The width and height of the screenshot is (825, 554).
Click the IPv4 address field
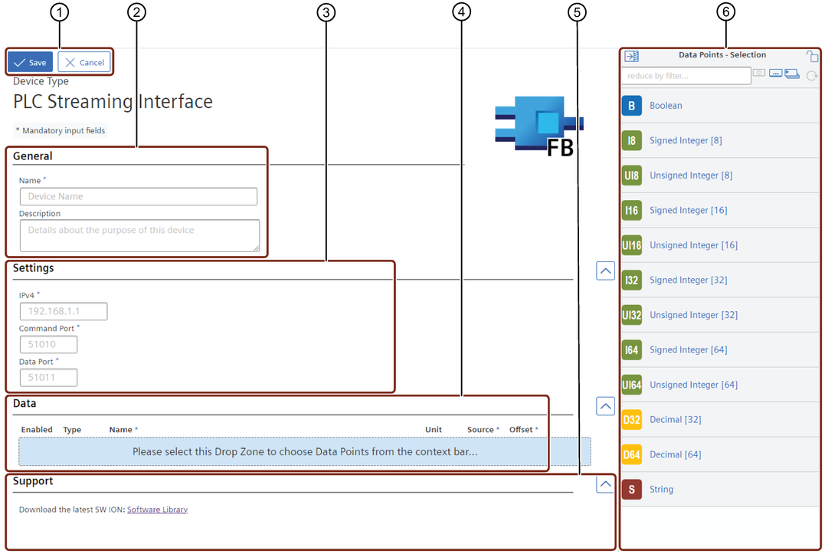point(64,311)
